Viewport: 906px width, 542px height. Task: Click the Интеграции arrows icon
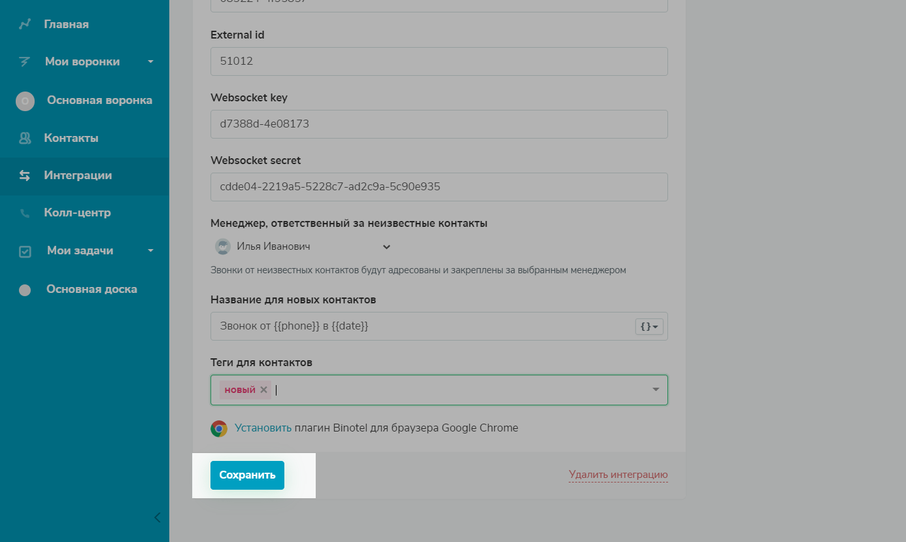click(25, 175)
